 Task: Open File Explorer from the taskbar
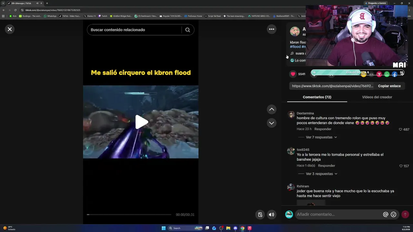pos(228,228)
